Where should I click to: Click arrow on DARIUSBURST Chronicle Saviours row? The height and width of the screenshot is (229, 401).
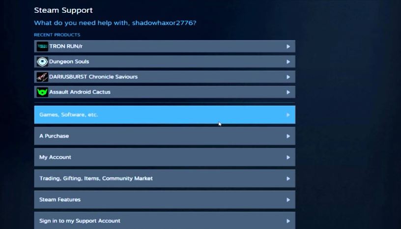point(288,77)
